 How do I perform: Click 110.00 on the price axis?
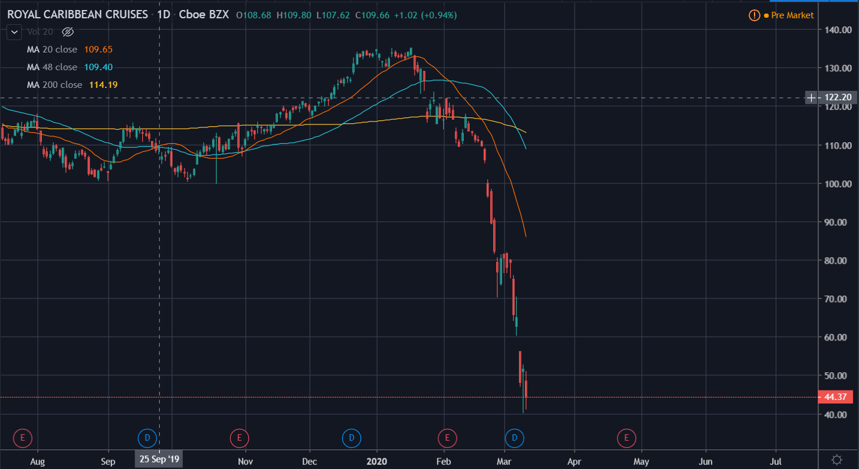point(837,145)
